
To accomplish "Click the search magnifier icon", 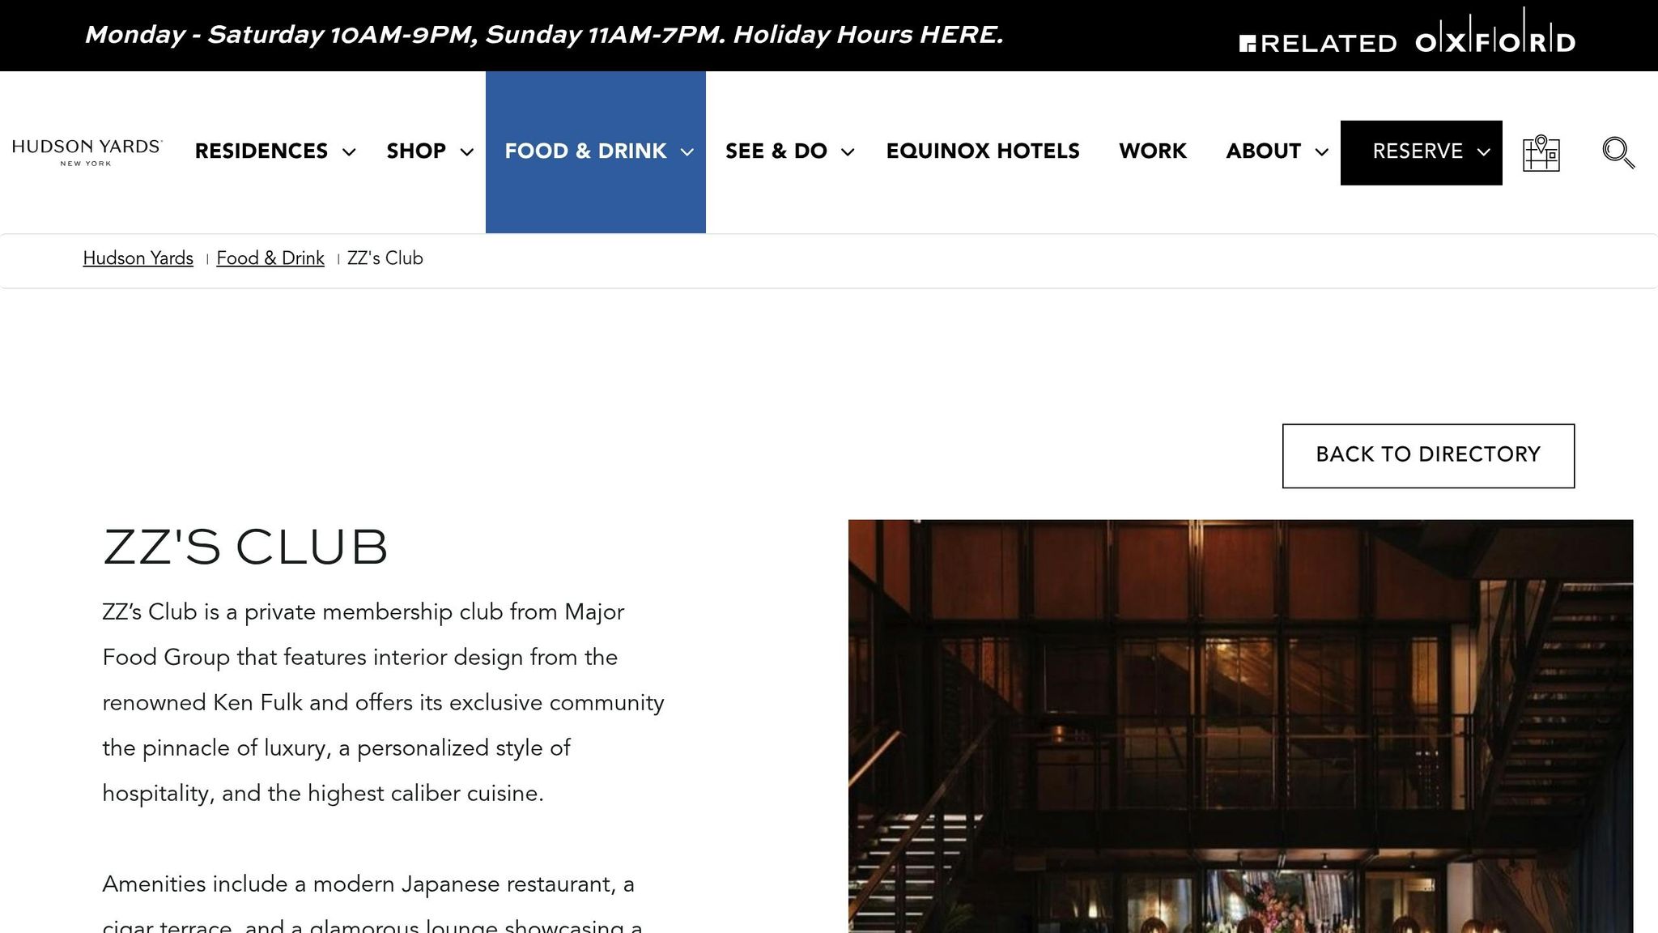I will pyautogui.click(x=1618, y=152).
